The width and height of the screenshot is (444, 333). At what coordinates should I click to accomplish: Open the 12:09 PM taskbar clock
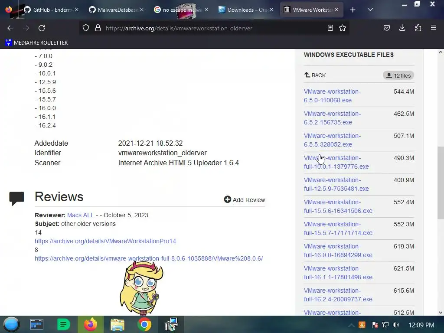[x=421, y=325]
